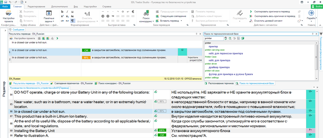Click the 100% match status of segment 89

click(x=162, y=130)
